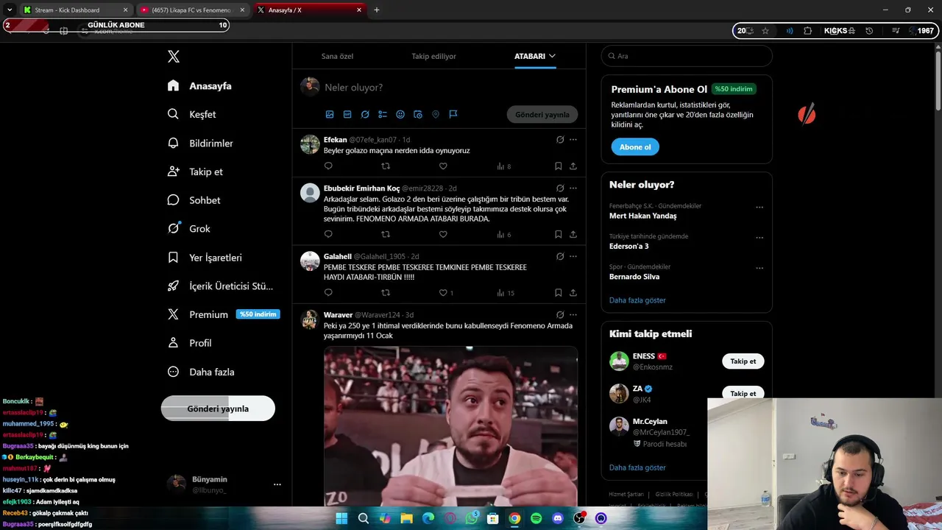Image resolution: width=942 pixels, height=530 pixels.
Task: Switch to the Takip ediliyor tab
Action: [x=433, y=56]
